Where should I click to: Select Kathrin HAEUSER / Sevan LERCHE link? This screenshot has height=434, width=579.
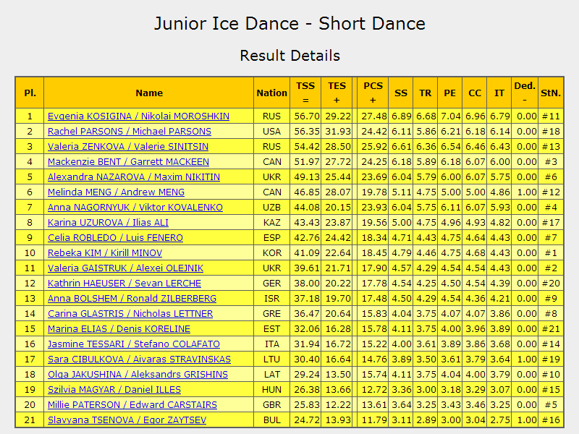point(124,283)
